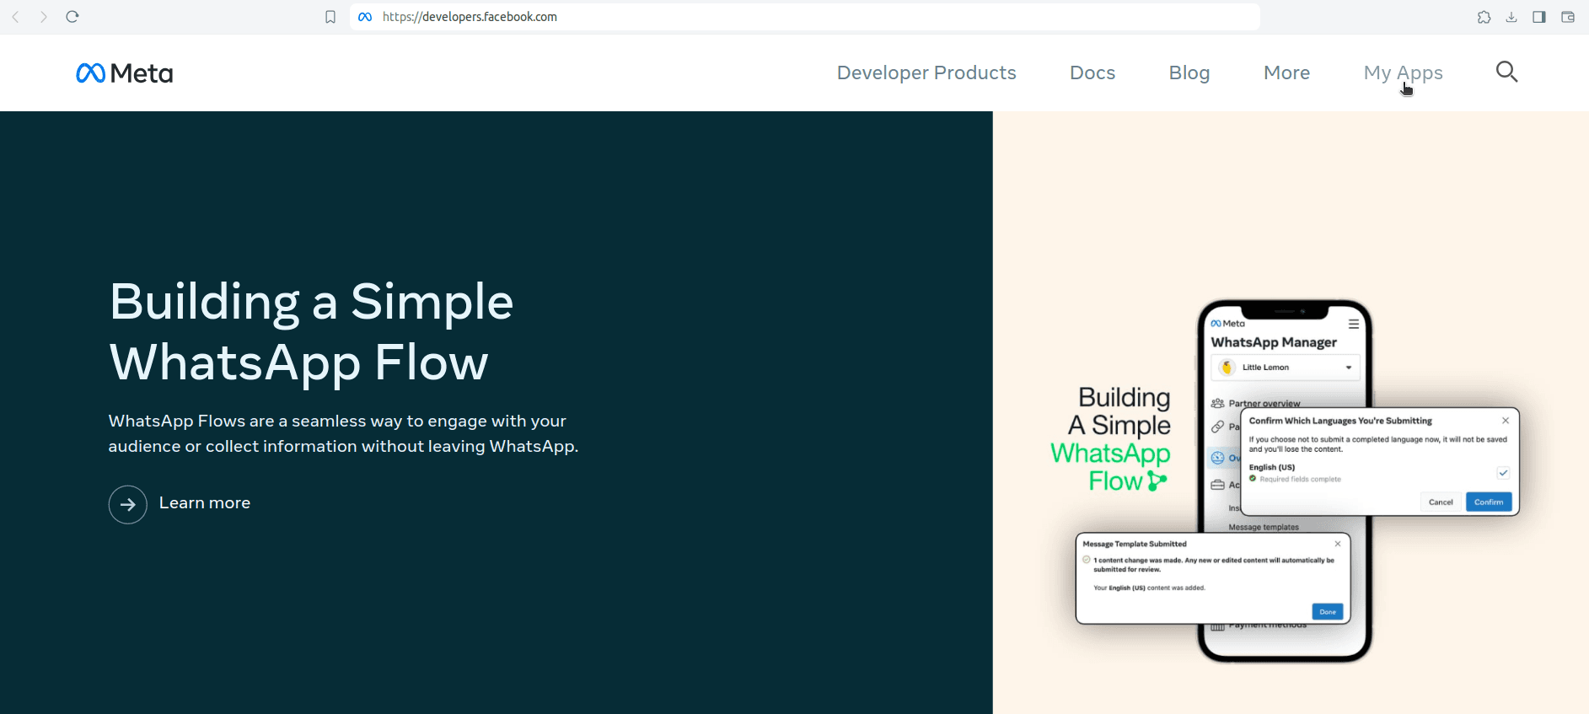Open the browser extensions puzzle icon

click(1484, 17)
